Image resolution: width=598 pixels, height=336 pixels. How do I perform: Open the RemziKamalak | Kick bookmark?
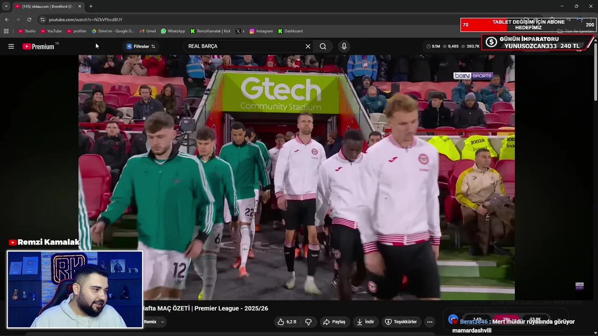point(210,31)
